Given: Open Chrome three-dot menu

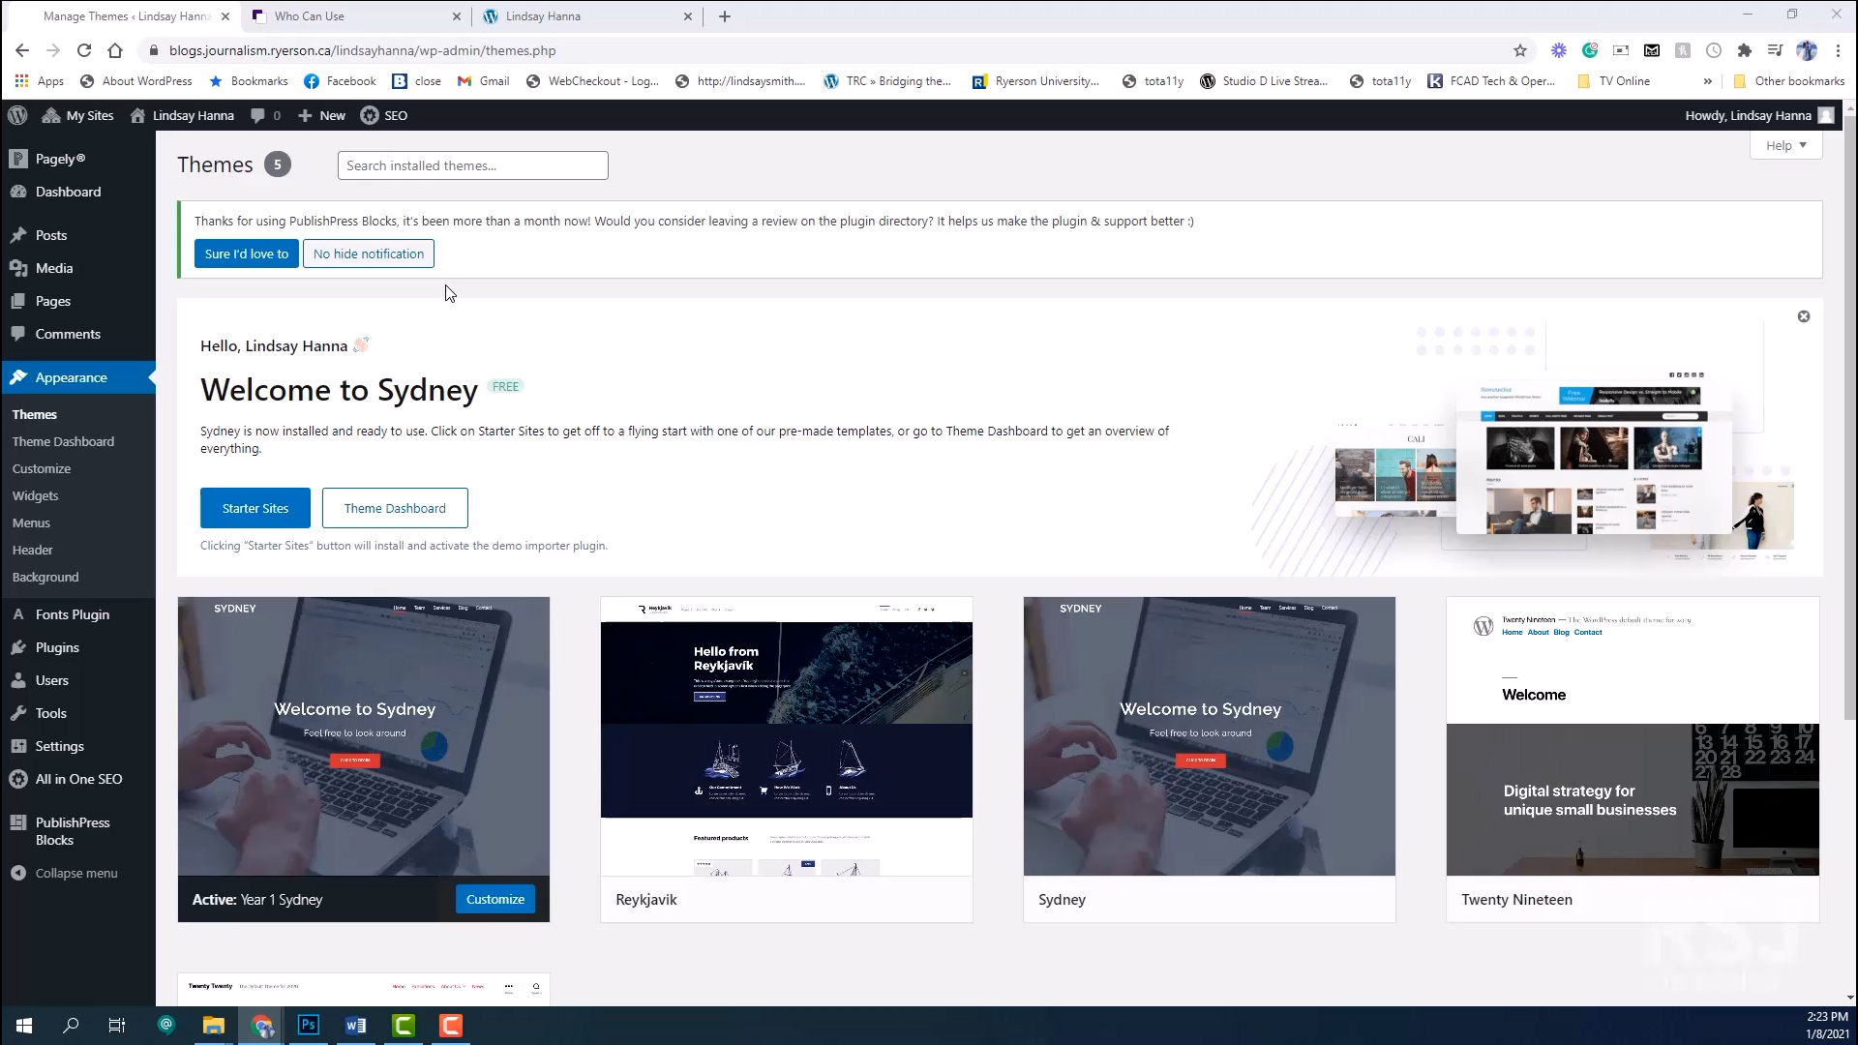Looking at the screenshot, I should pyautogui.click(x=1838, y=50).
